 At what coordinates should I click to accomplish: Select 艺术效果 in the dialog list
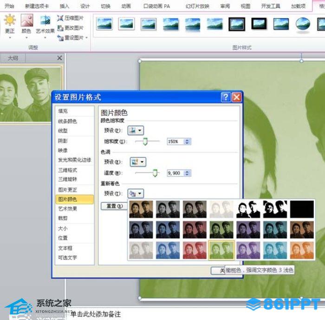click(75, 209)
